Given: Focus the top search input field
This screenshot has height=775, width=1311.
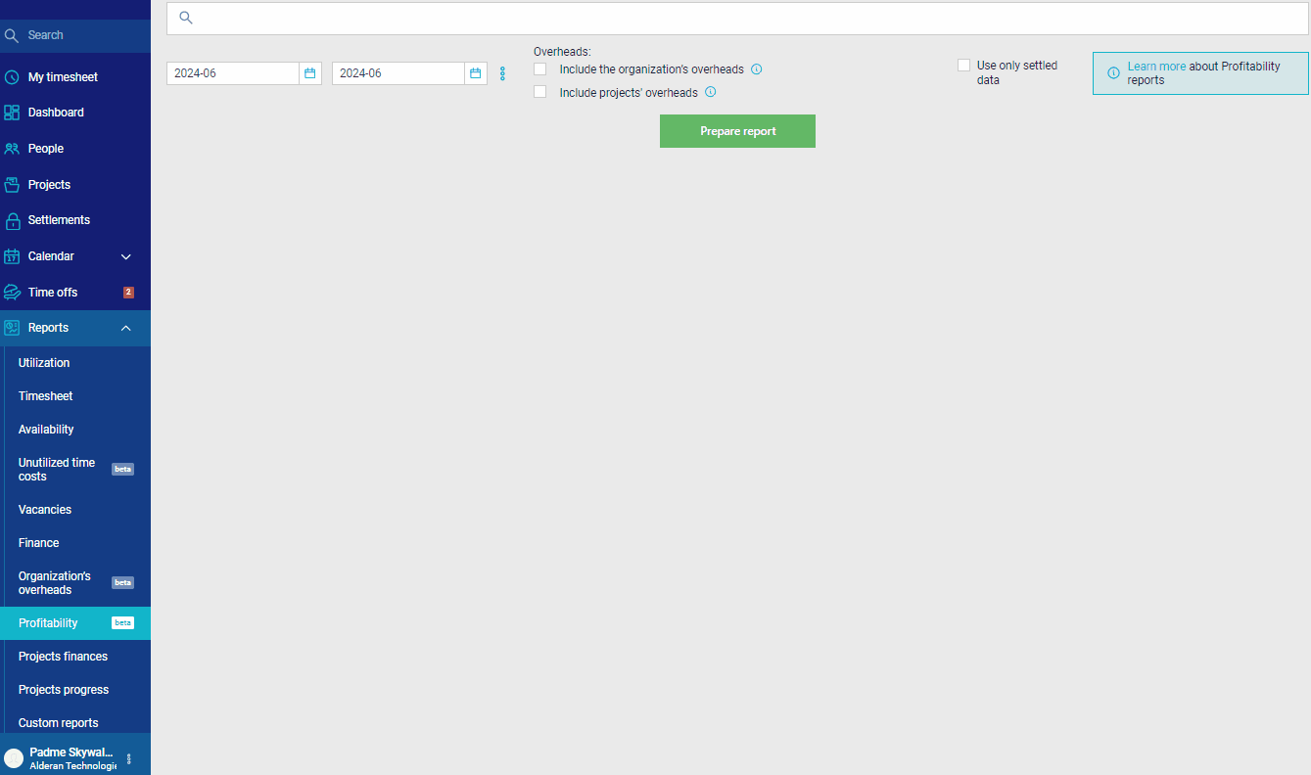Looking at the screenshot, I should [x=737, y=18].
